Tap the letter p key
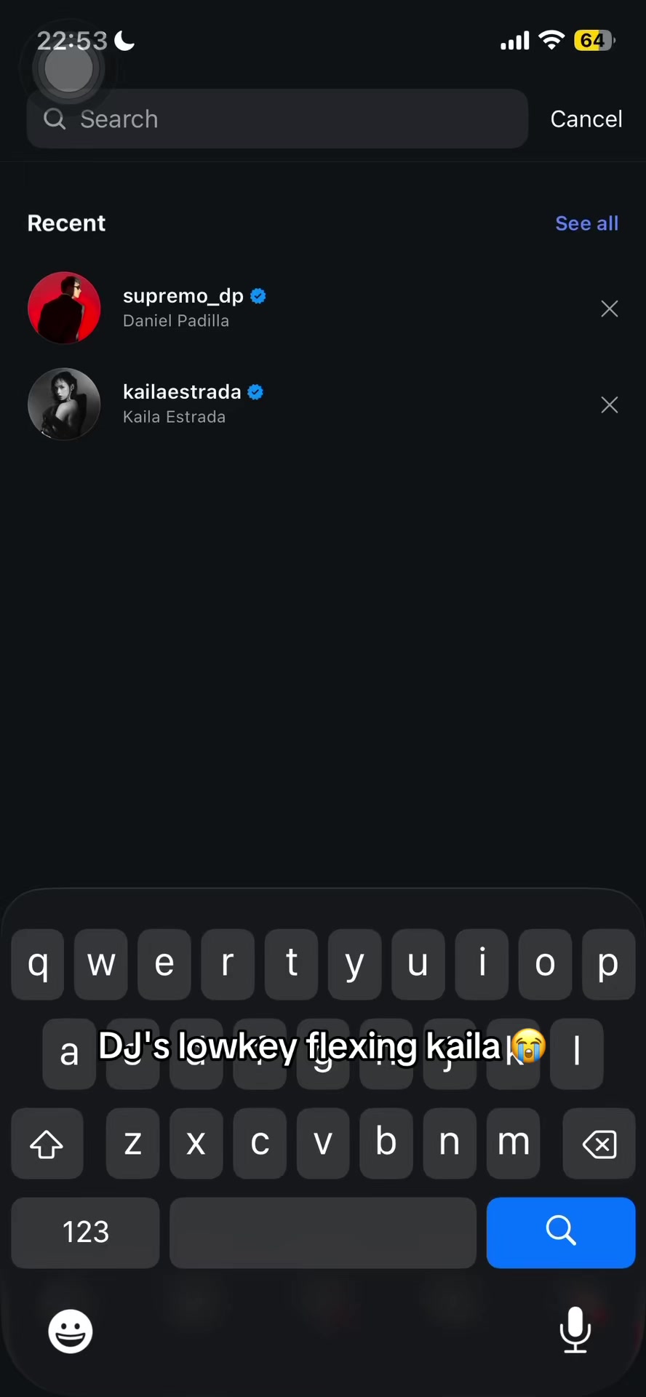 click(x=608, y=964)
